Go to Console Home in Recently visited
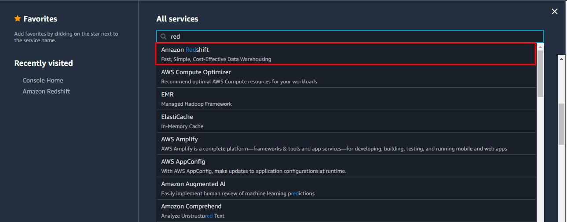This screenshot has height=222, width=567. [x=43, y=80]
